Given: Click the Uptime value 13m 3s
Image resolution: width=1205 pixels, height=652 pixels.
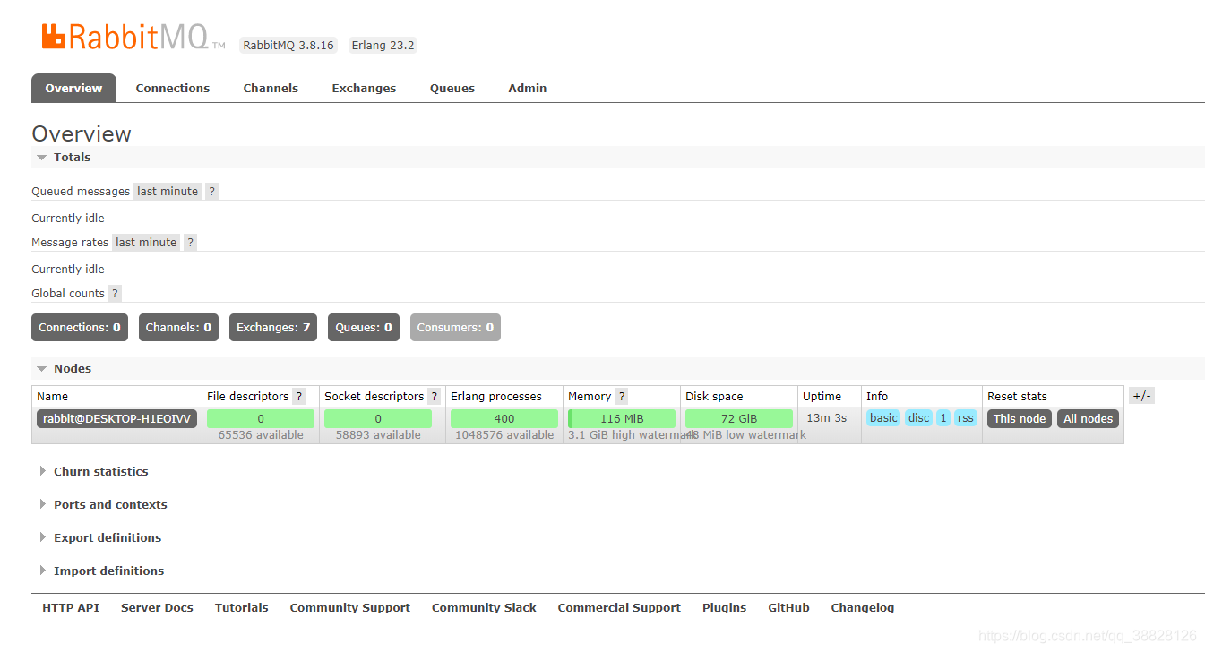Looking at the screenshot, I should (x=826, y=417).
